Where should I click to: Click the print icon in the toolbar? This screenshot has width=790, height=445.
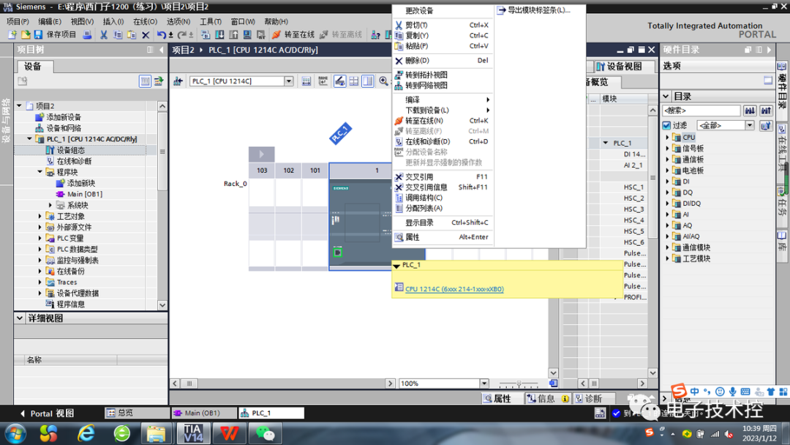click(87, 35)
